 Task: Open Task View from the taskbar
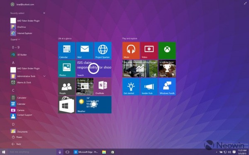pyautogui.click(x=67, y=152)
